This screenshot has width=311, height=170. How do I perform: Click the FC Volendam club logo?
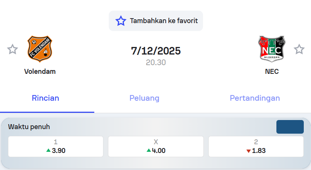point(40,49)
